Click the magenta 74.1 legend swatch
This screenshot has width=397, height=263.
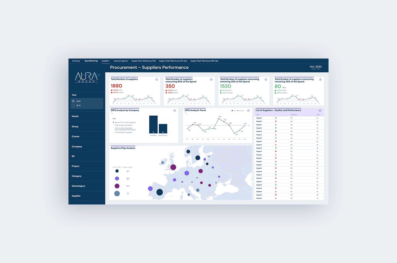click(117, 186)
